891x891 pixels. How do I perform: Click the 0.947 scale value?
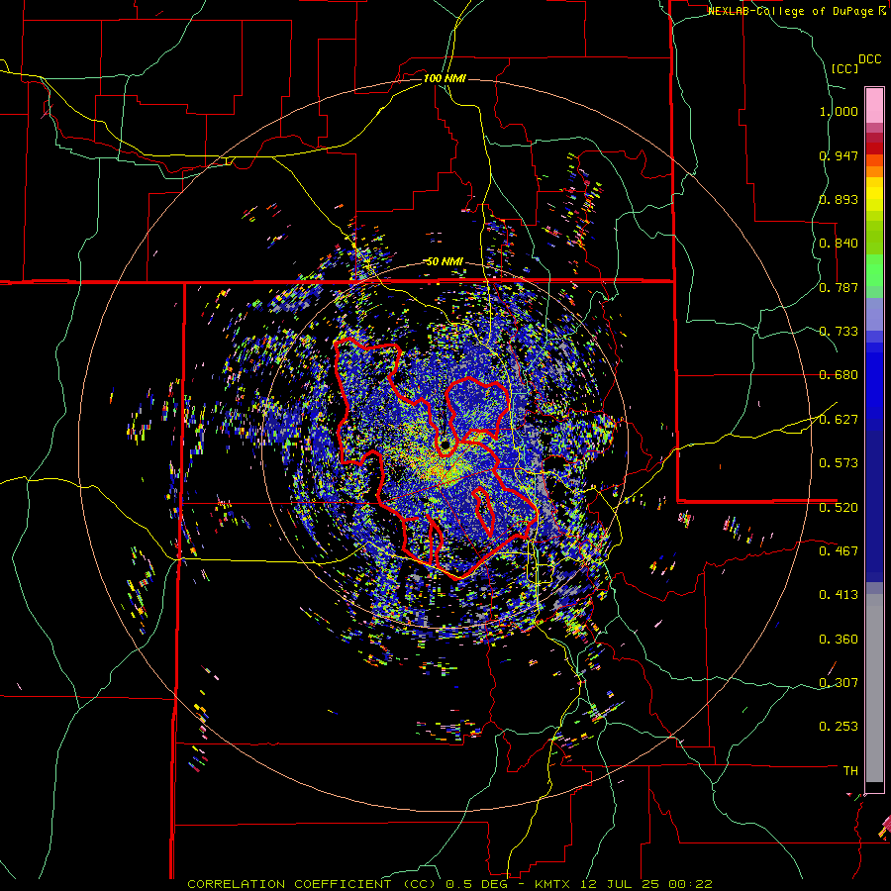pos(839,155)
